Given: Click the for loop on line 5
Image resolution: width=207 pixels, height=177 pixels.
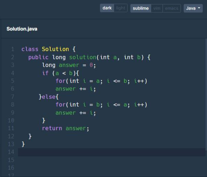Looking at the screenshot, I should tap(101, 81).
